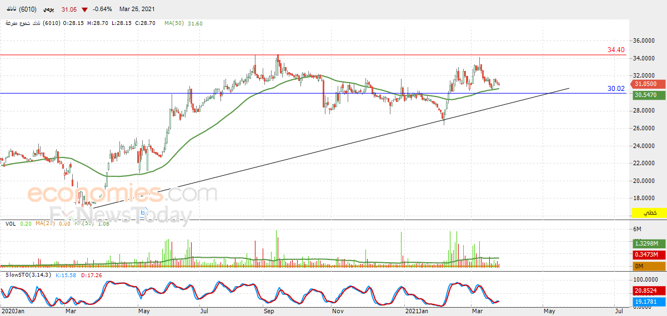
Task: Click the 18.000 price axis label
Action: (x=644, y=198)
